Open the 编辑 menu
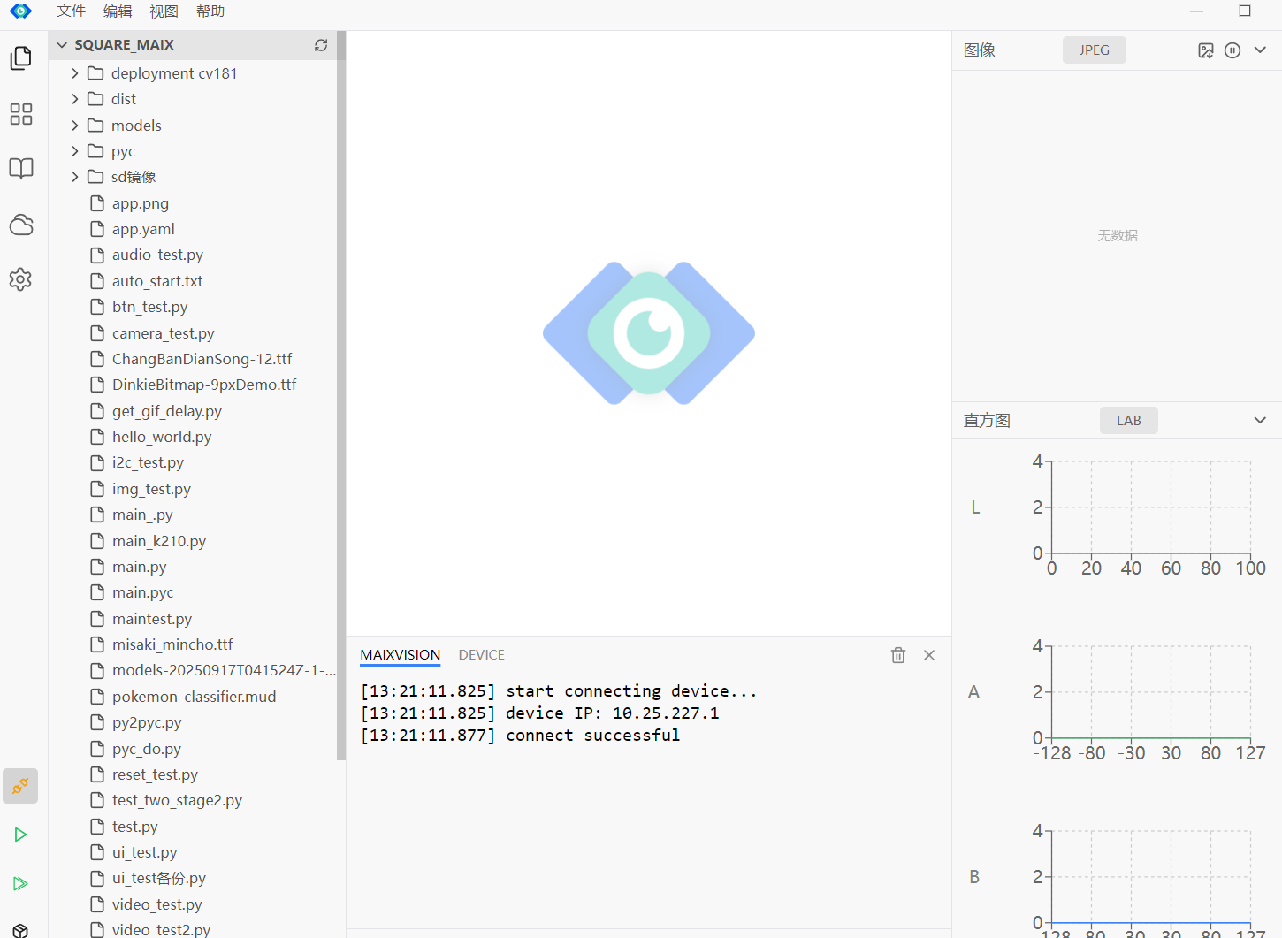The image size is (1282, 938). coord(118,11)
